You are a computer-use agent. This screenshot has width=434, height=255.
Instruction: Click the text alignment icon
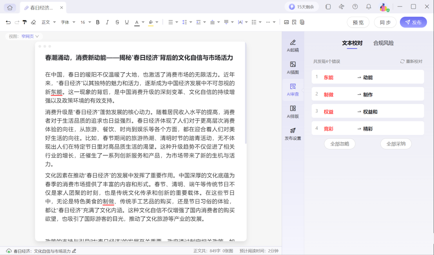coord(170,22)
